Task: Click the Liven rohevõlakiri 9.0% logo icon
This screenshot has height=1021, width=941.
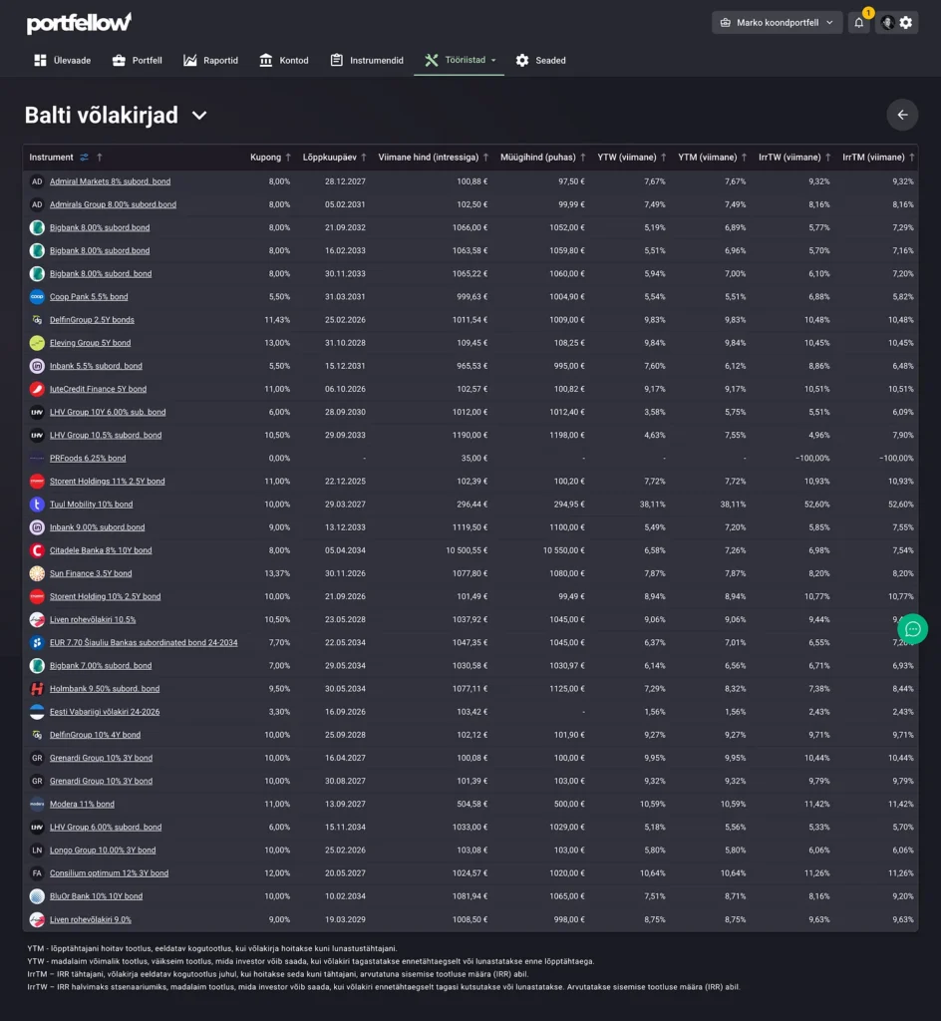Action: pos(37,919)
